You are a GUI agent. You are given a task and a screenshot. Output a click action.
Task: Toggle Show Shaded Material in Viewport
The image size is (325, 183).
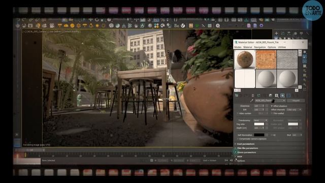282,96
